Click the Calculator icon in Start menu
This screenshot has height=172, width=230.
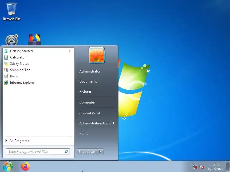[x=6, y=57]
